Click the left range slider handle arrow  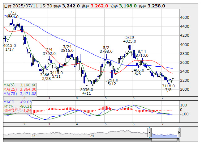(150, 132)
